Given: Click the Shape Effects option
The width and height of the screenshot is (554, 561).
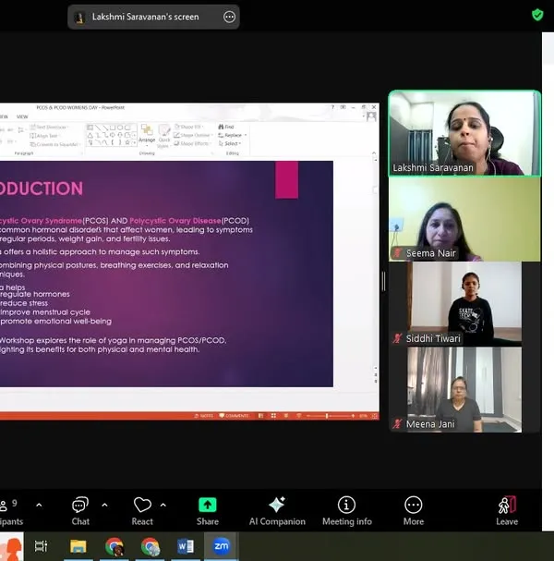Looking at the screenshot, I should tap(192, 143).
